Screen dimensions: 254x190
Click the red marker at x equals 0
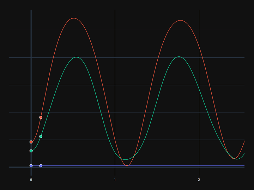(x=31, y=142)
